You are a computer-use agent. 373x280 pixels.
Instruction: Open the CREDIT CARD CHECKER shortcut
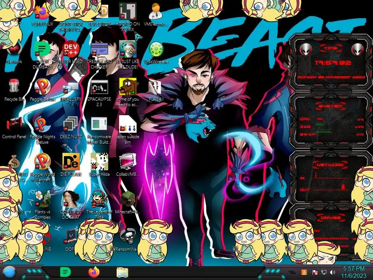[99, 49]
